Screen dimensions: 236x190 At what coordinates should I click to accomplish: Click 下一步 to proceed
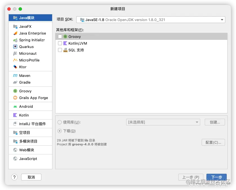216,177
